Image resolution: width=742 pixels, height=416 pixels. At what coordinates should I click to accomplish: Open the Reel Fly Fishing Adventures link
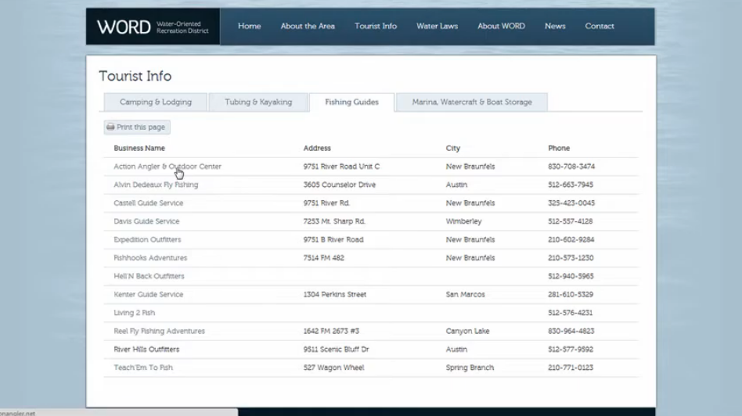pos(159,332)
